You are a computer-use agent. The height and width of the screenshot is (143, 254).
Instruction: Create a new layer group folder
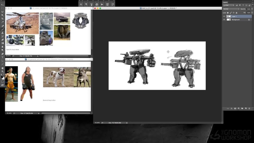click(x=242, y=108)
